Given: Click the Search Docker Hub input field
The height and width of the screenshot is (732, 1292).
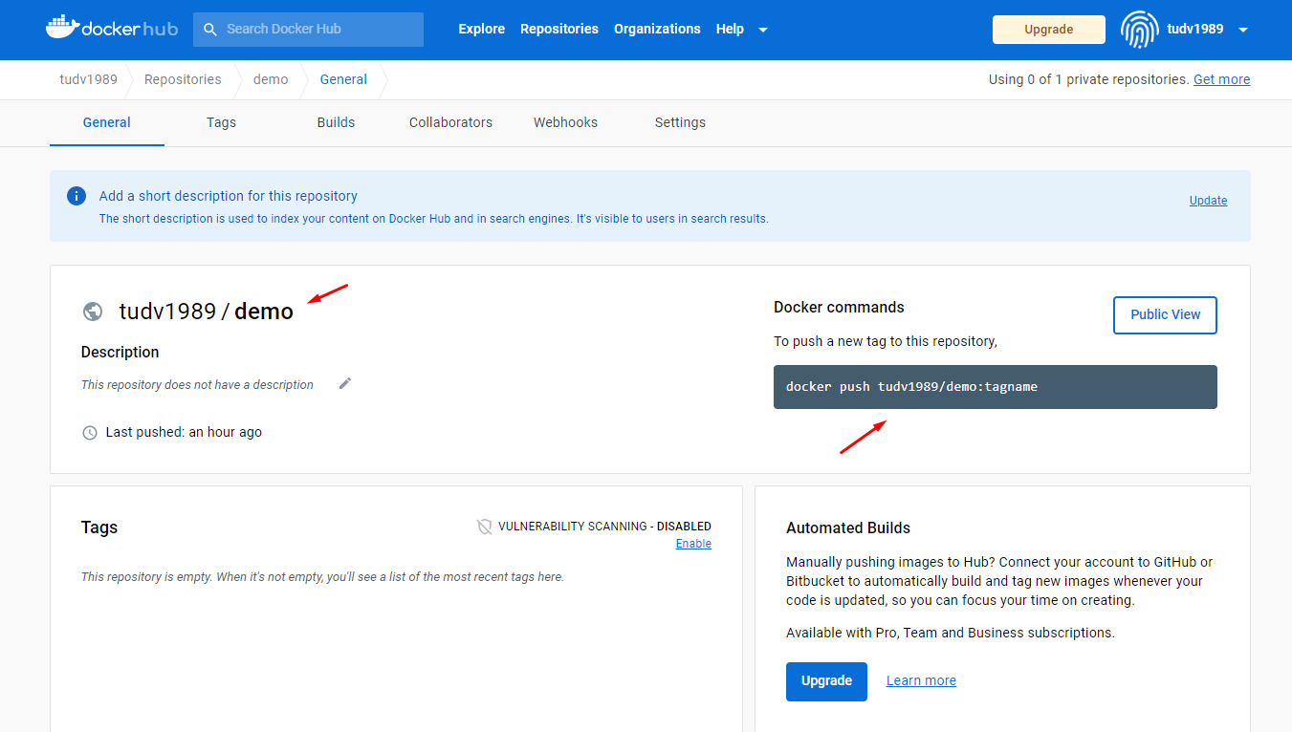Looking at the screenshot, I should click(316, 30).
